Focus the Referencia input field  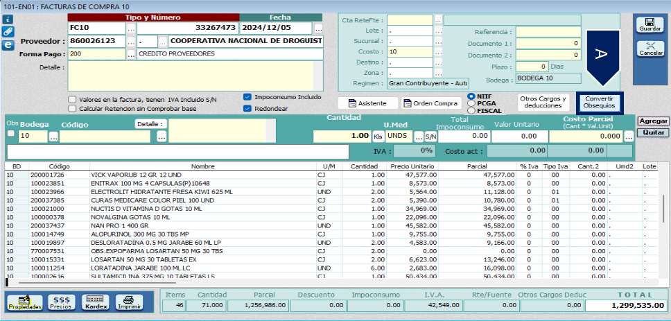pyautogui.click(x=548, y=32)
